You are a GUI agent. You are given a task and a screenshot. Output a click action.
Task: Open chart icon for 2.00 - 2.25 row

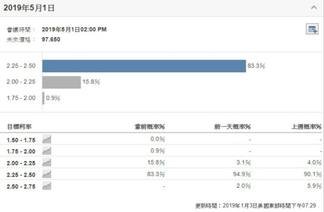pyautogui.click(x=47, y=162)
